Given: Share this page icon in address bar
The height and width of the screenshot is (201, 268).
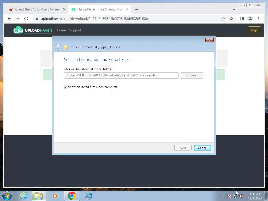Looking at the screenshot, I should [223, 19].
